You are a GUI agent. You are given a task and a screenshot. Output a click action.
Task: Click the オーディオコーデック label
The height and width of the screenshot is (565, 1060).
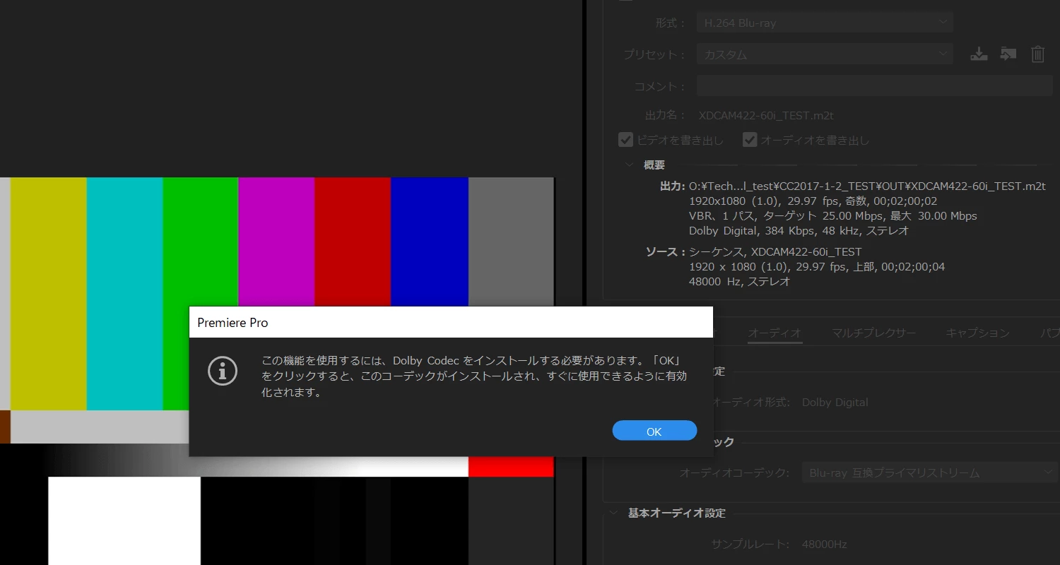pyautogui.click(x=734, y=472)
